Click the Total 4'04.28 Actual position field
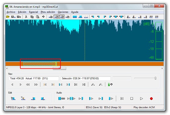 pos(34,78)
